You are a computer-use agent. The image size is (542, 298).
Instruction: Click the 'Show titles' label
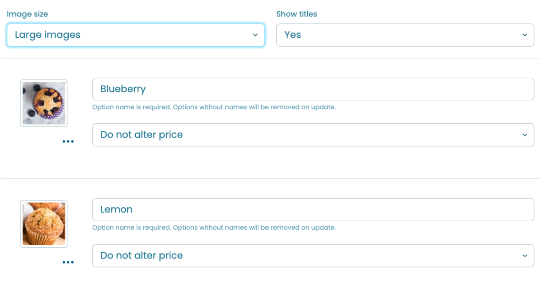click(296, 14)
